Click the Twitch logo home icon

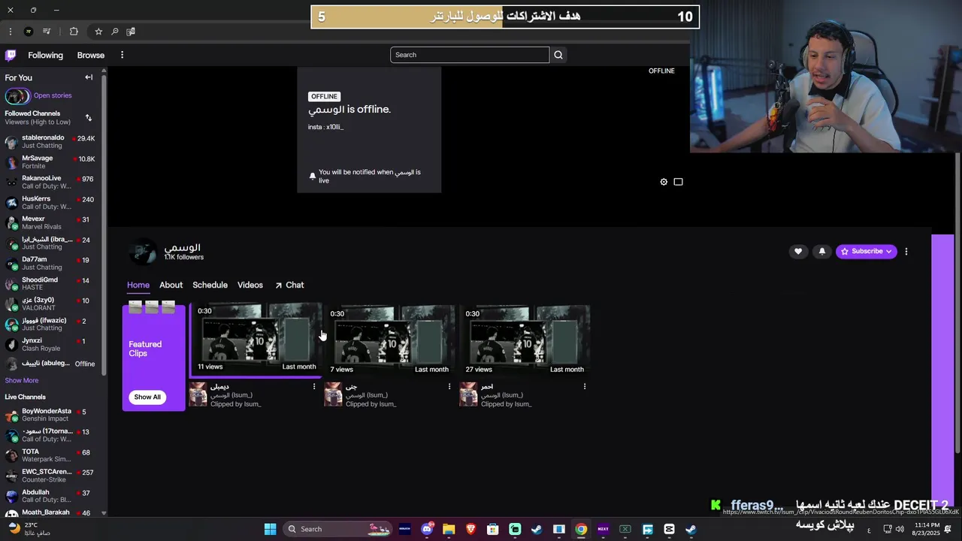coord(11,55)
